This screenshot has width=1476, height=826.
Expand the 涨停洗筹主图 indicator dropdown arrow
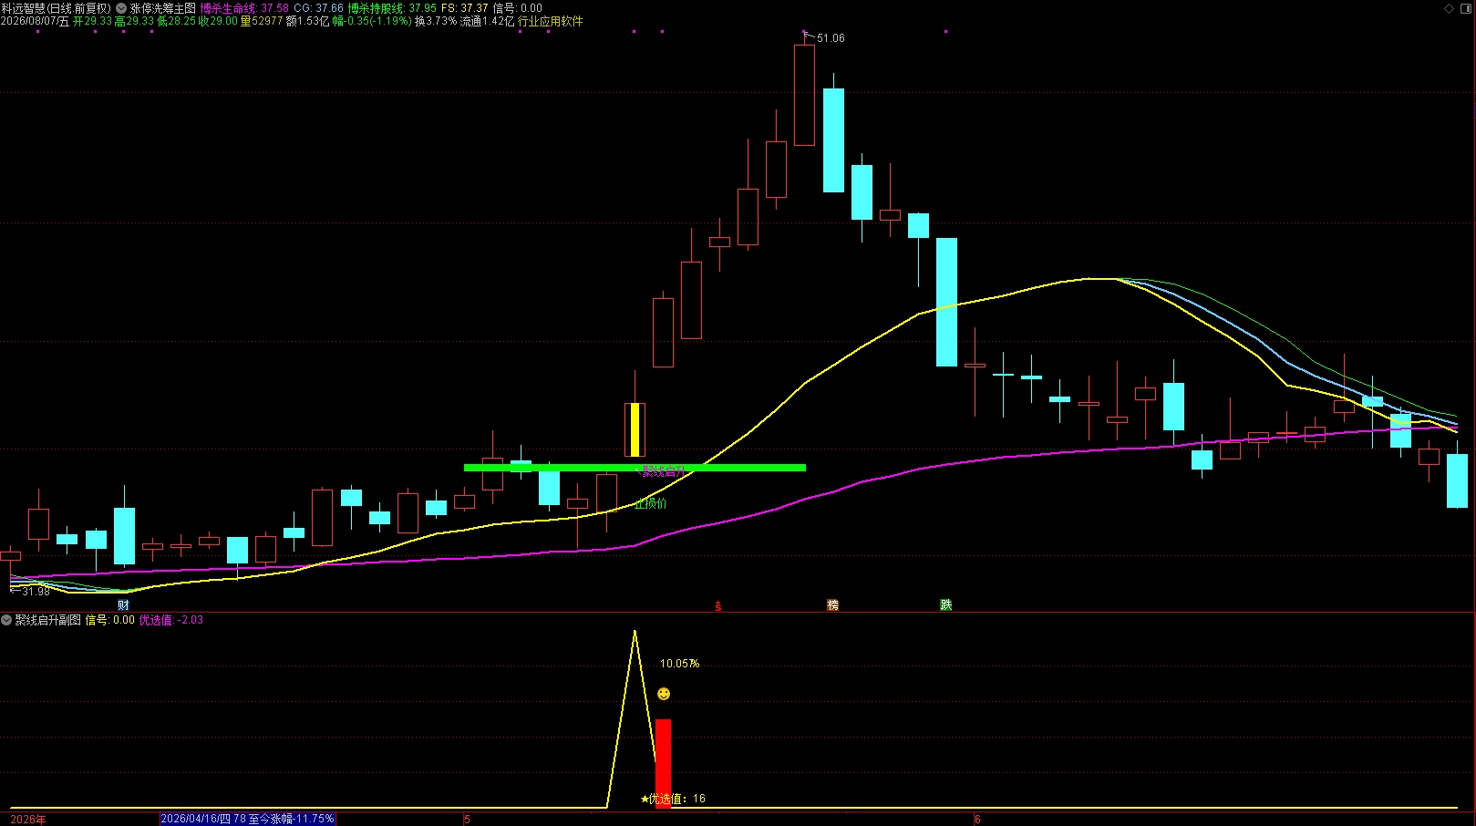click(x=121, y=8)
